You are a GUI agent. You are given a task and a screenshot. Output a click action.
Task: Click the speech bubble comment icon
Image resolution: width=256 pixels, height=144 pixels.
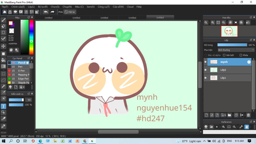pos(15,12)
